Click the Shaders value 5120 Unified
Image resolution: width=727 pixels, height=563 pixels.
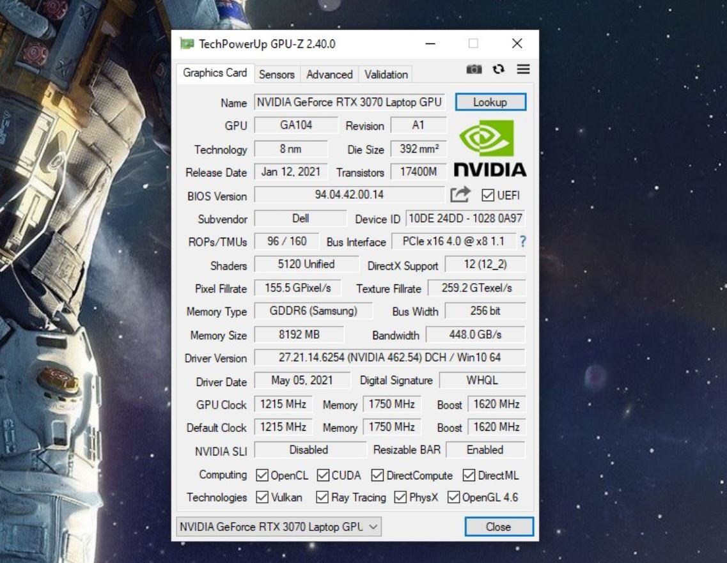(306, 264)
